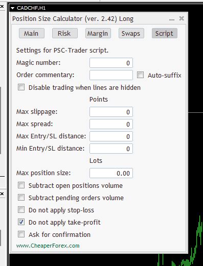Show the Swaps tab

click(x=131, y=33)
